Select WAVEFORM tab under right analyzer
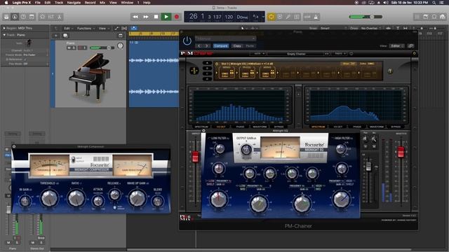Screen dimensions: 449x252 tap(377, 127)
